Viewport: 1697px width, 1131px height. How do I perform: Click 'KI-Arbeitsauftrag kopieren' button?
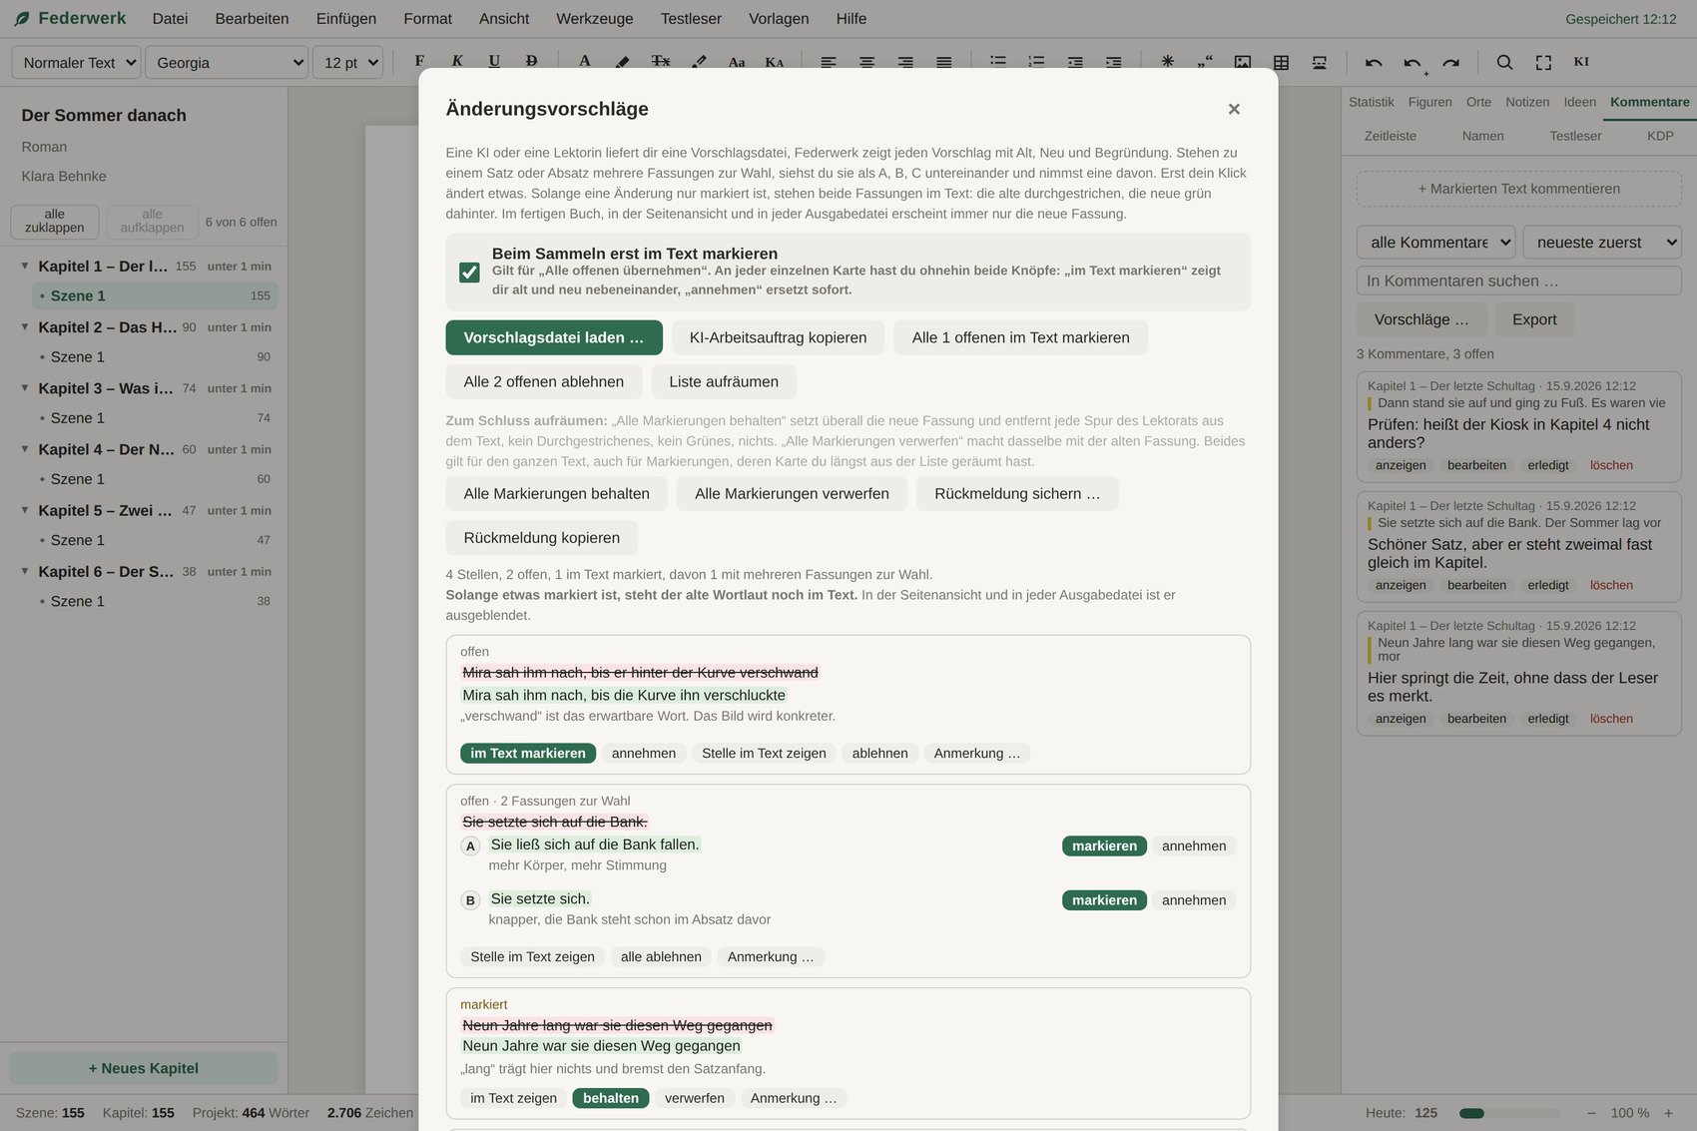click(778, 337)
